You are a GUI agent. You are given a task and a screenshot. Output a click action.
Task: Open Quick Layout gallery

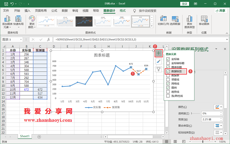19,22
